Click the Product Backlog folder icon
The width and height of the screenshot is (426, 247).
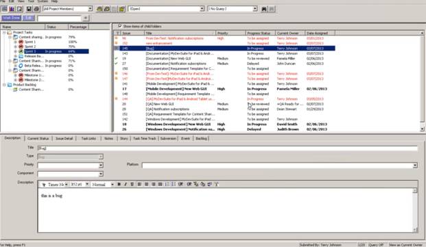point(10,85)
